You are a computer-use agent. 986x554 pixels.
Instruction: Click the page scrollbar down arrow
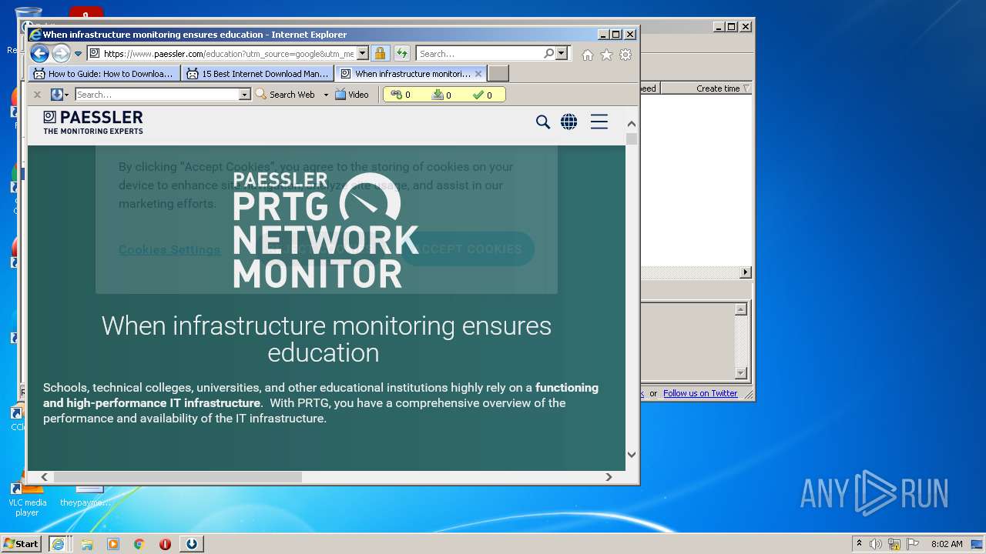click(x=632, y=455)
